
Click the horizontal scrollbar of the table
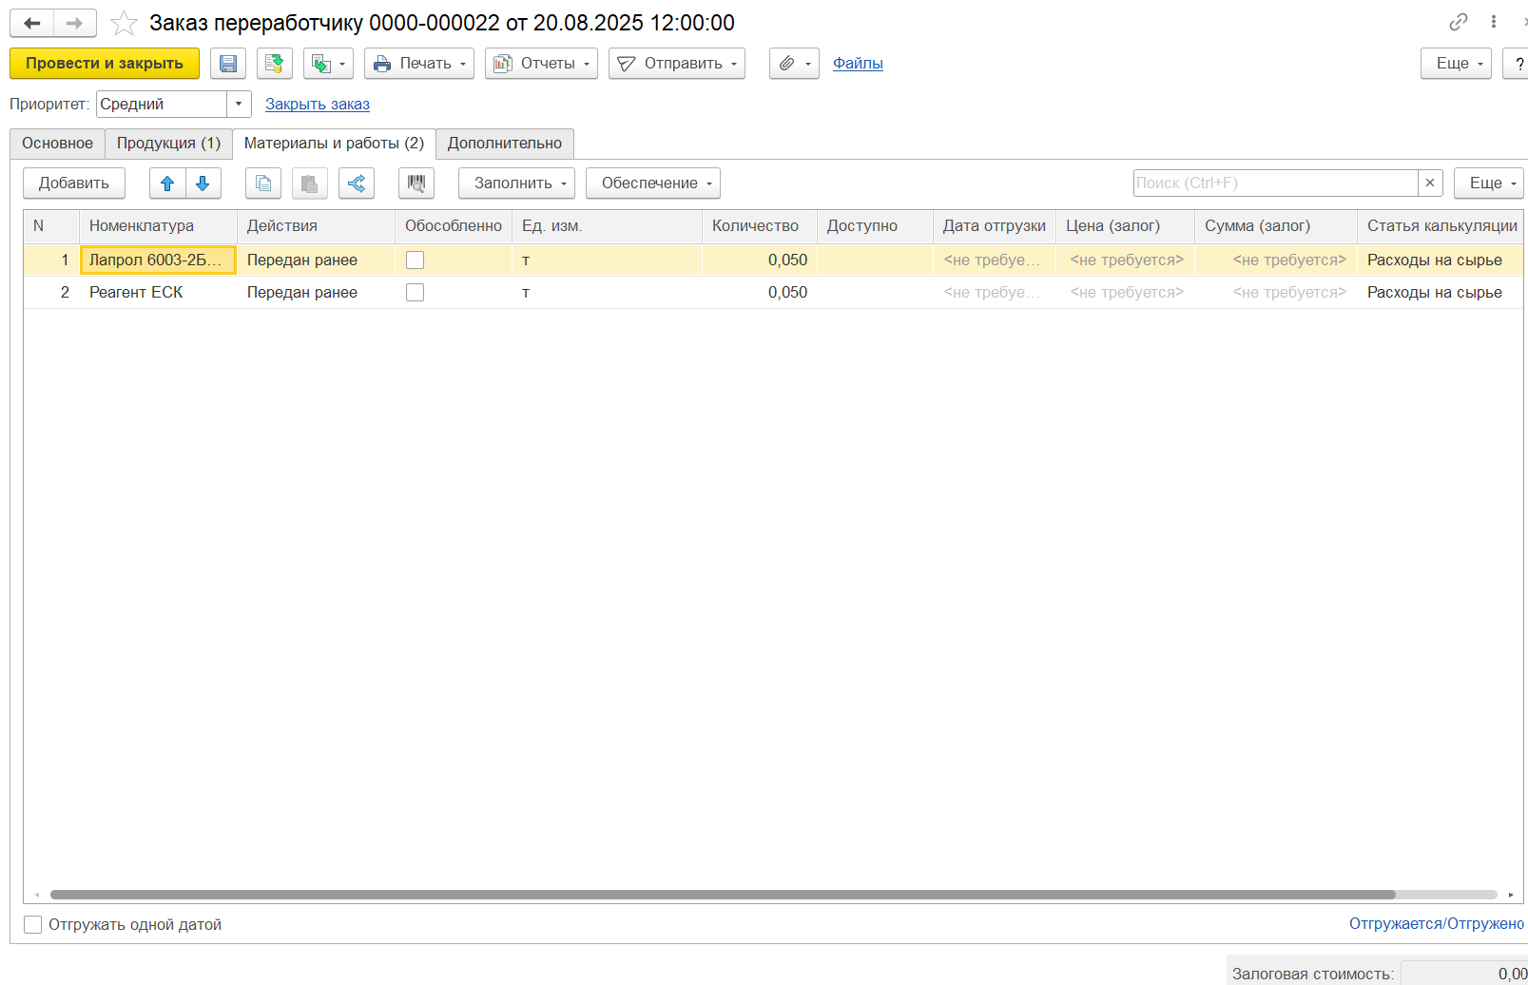coord(723,895)
